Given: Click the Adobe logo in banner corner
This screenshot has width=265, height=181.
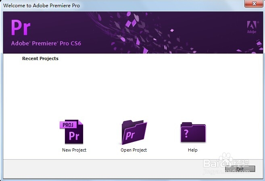Looking at the screenshot, I should pos(252,27).
